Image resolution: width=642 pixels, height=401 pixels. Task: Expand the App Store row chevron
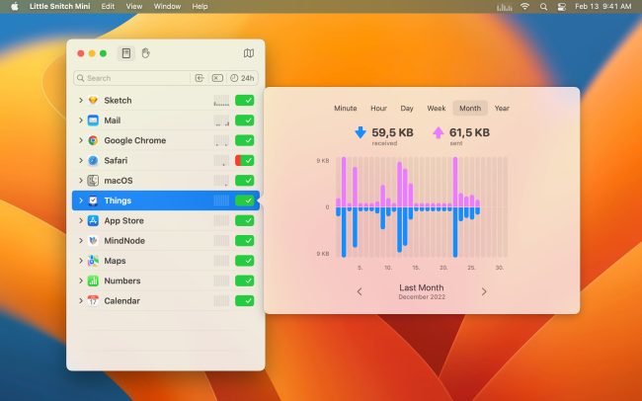point(81,221)
